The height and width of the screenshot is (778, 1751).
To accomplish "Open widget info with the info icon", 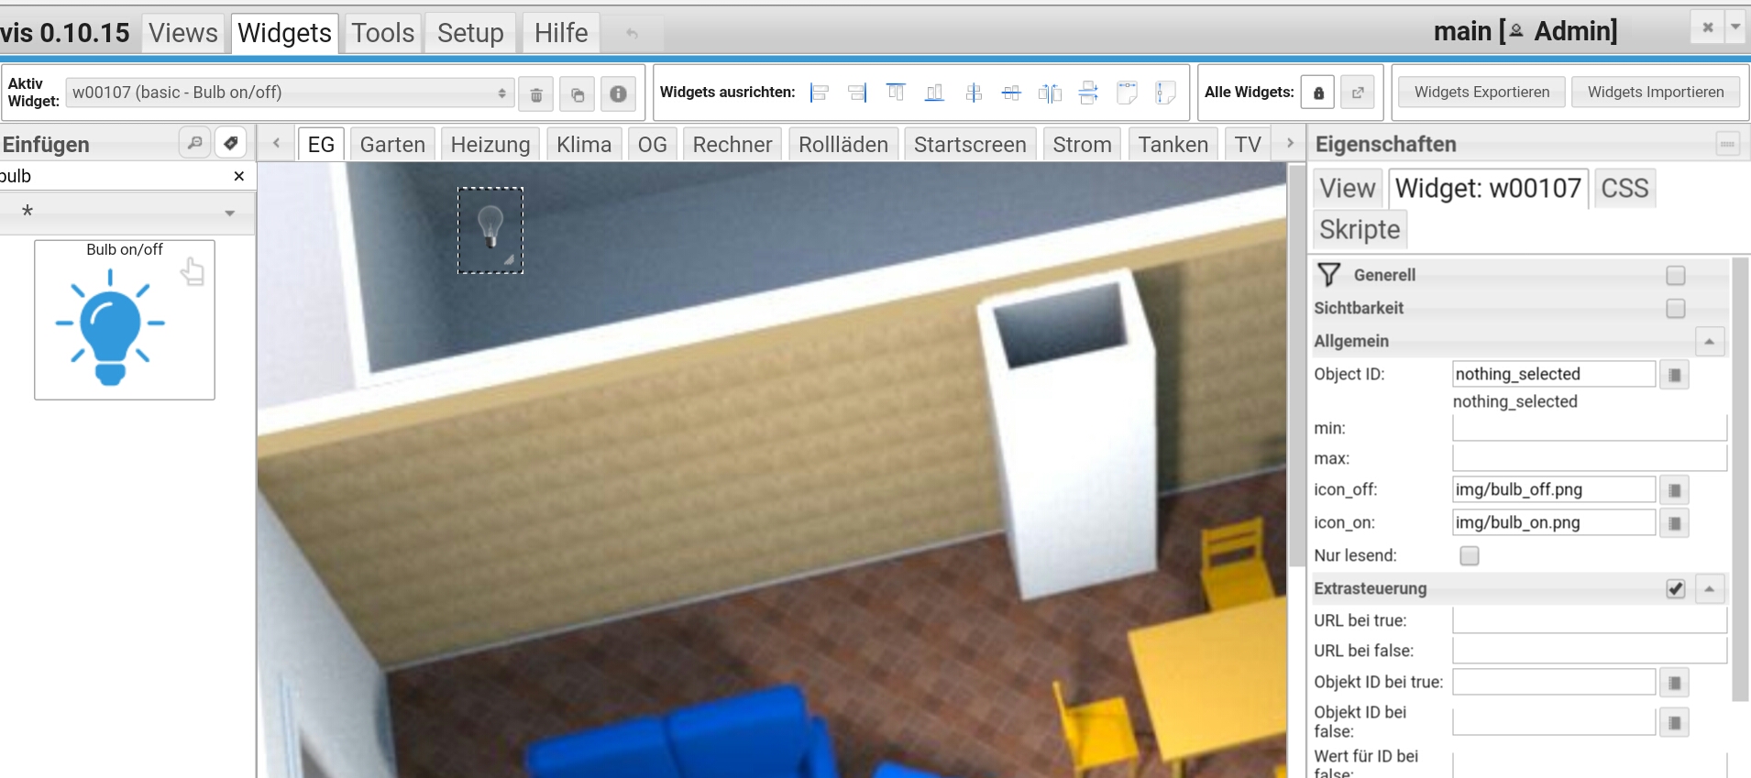I will point(619,93).
